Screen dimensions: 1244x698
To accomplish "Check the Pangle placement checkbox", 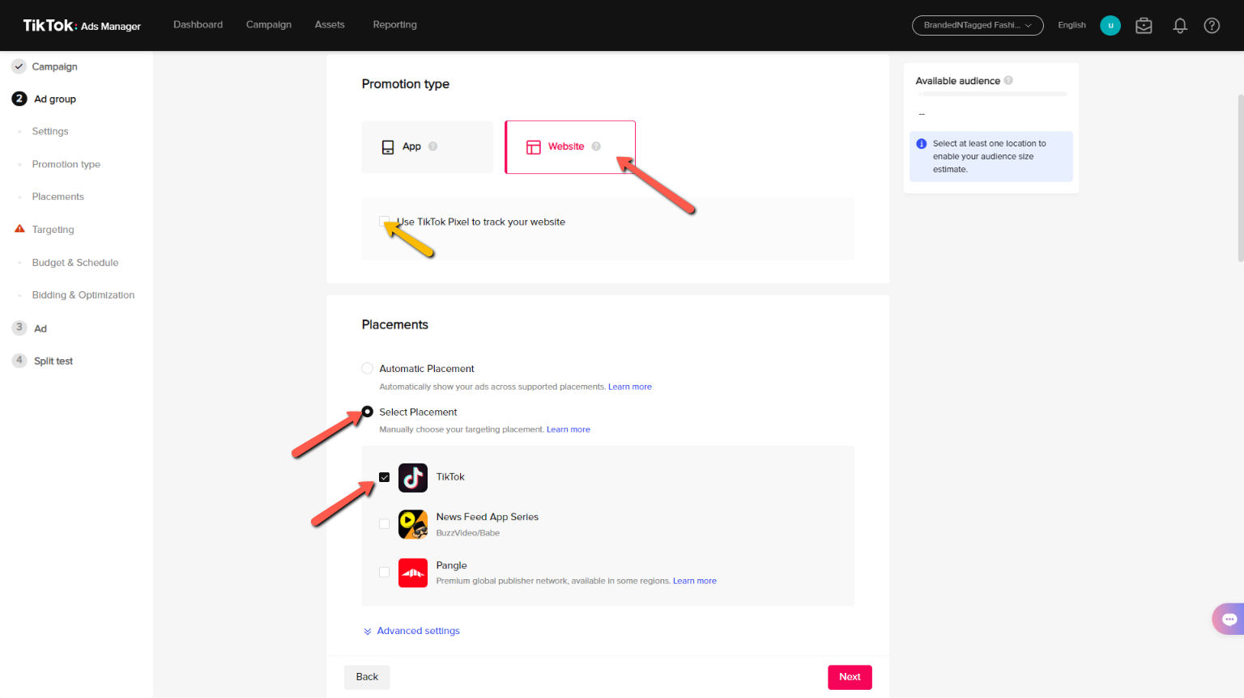I will tap(385, 572).
